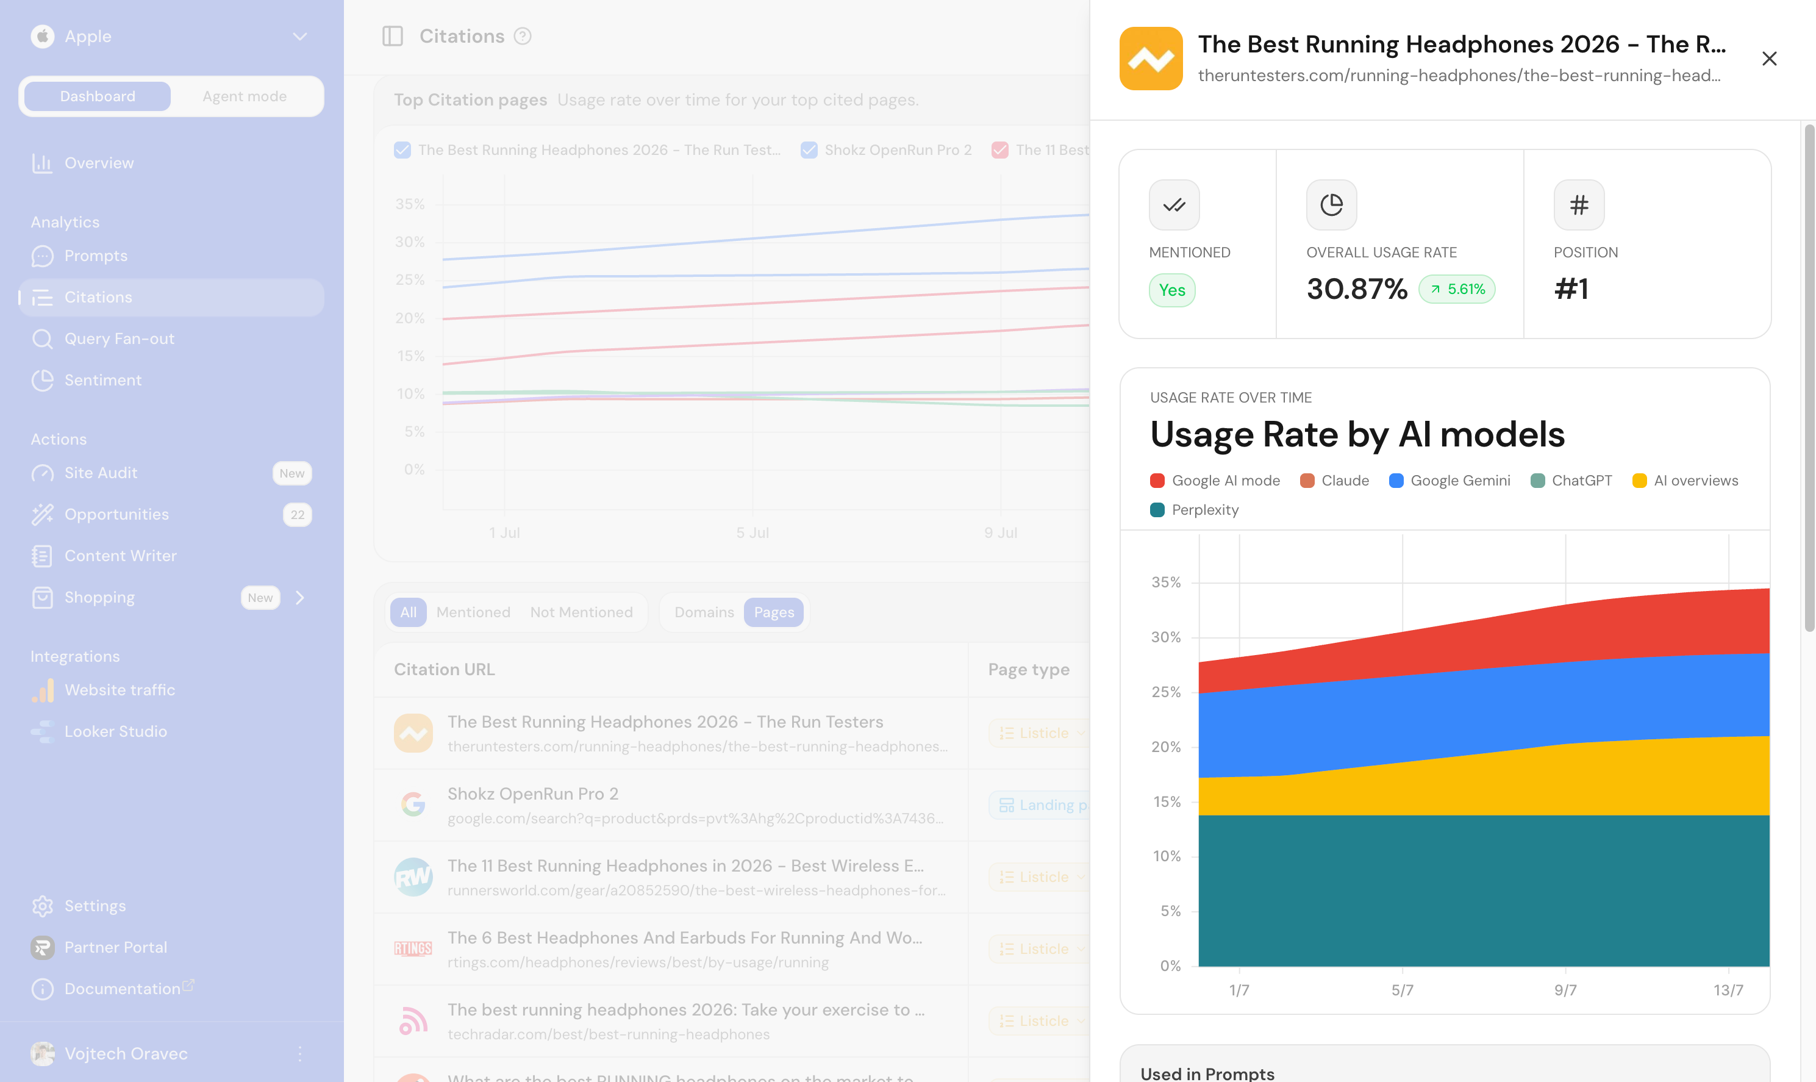Toggle AI overviews legend swatch
The height and width of the screenshot is (1082, 1816).
pos(1639,481)
